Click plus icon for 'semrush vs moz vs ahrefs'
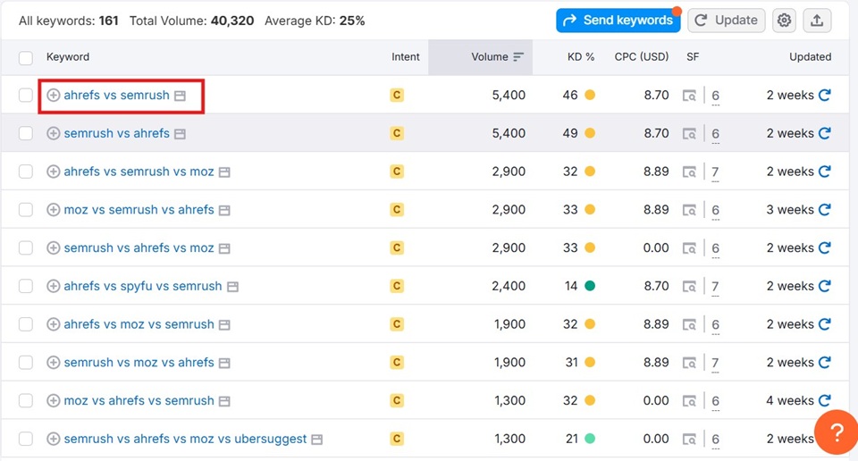Screen dimensions: 858x461 tap(53, 363)
